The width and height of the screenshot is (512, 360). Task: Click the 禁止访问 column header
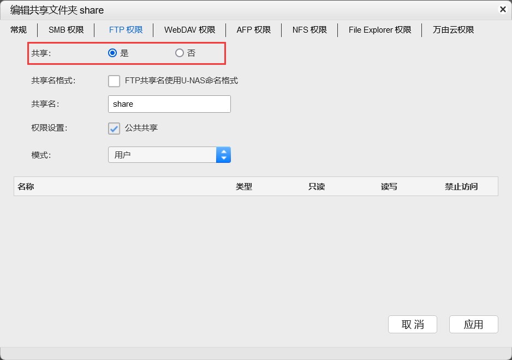pyautogui.click(x=461, y=187)
